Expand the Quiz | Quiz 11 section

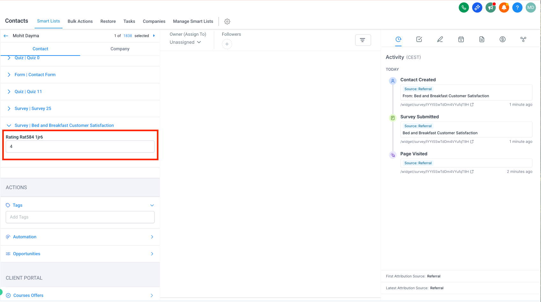click(80, 92)
